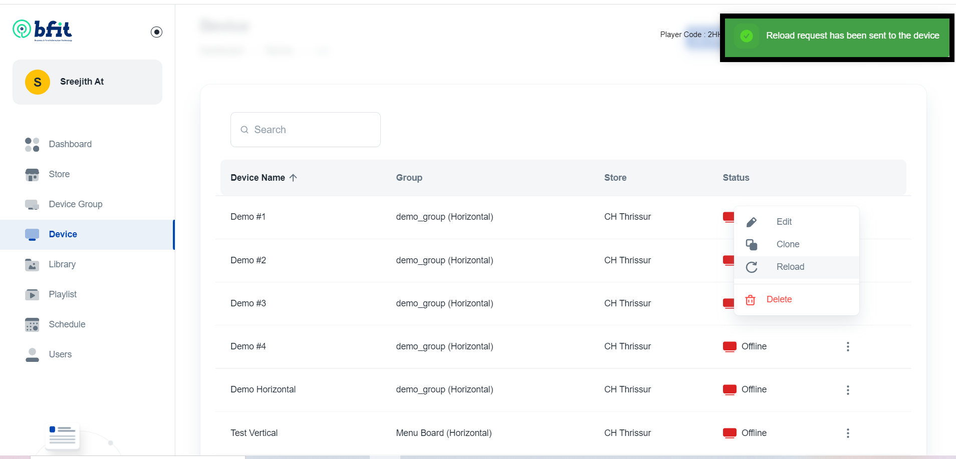Select the Demo #3 device name

point(248,303)
